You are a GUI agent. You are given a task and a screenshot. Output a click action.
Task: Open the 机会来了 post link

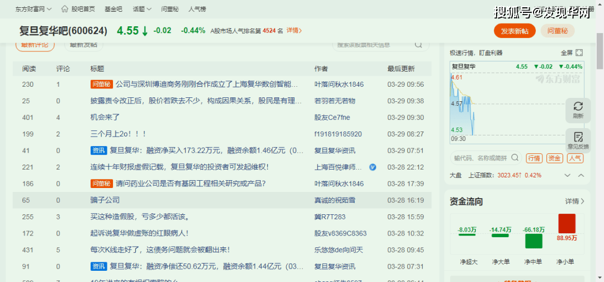click(105, 117)
